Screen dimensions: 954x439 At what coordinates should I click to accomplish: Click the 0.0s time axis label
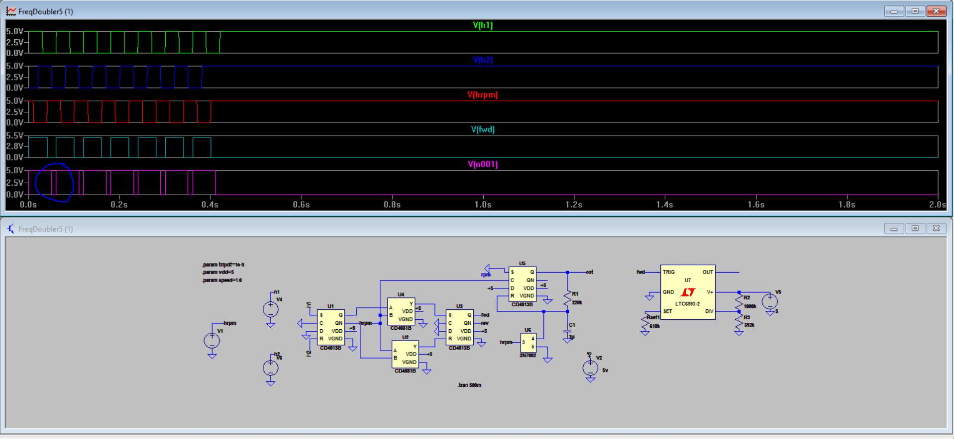point(28,205)
